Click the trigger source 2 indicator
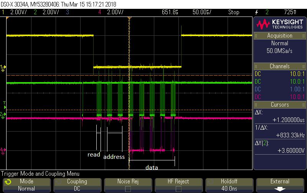The image size is (307, 193). point(267,12)
